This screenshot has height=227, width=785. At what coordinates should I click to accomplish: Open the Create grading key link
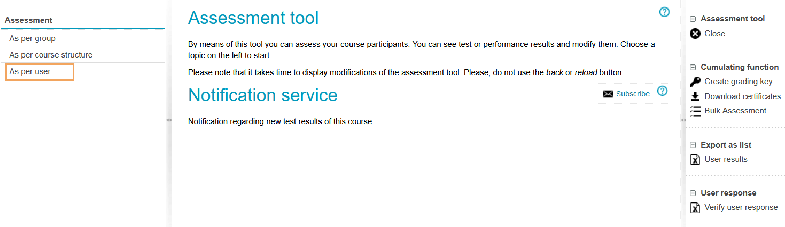coord(738,82)
